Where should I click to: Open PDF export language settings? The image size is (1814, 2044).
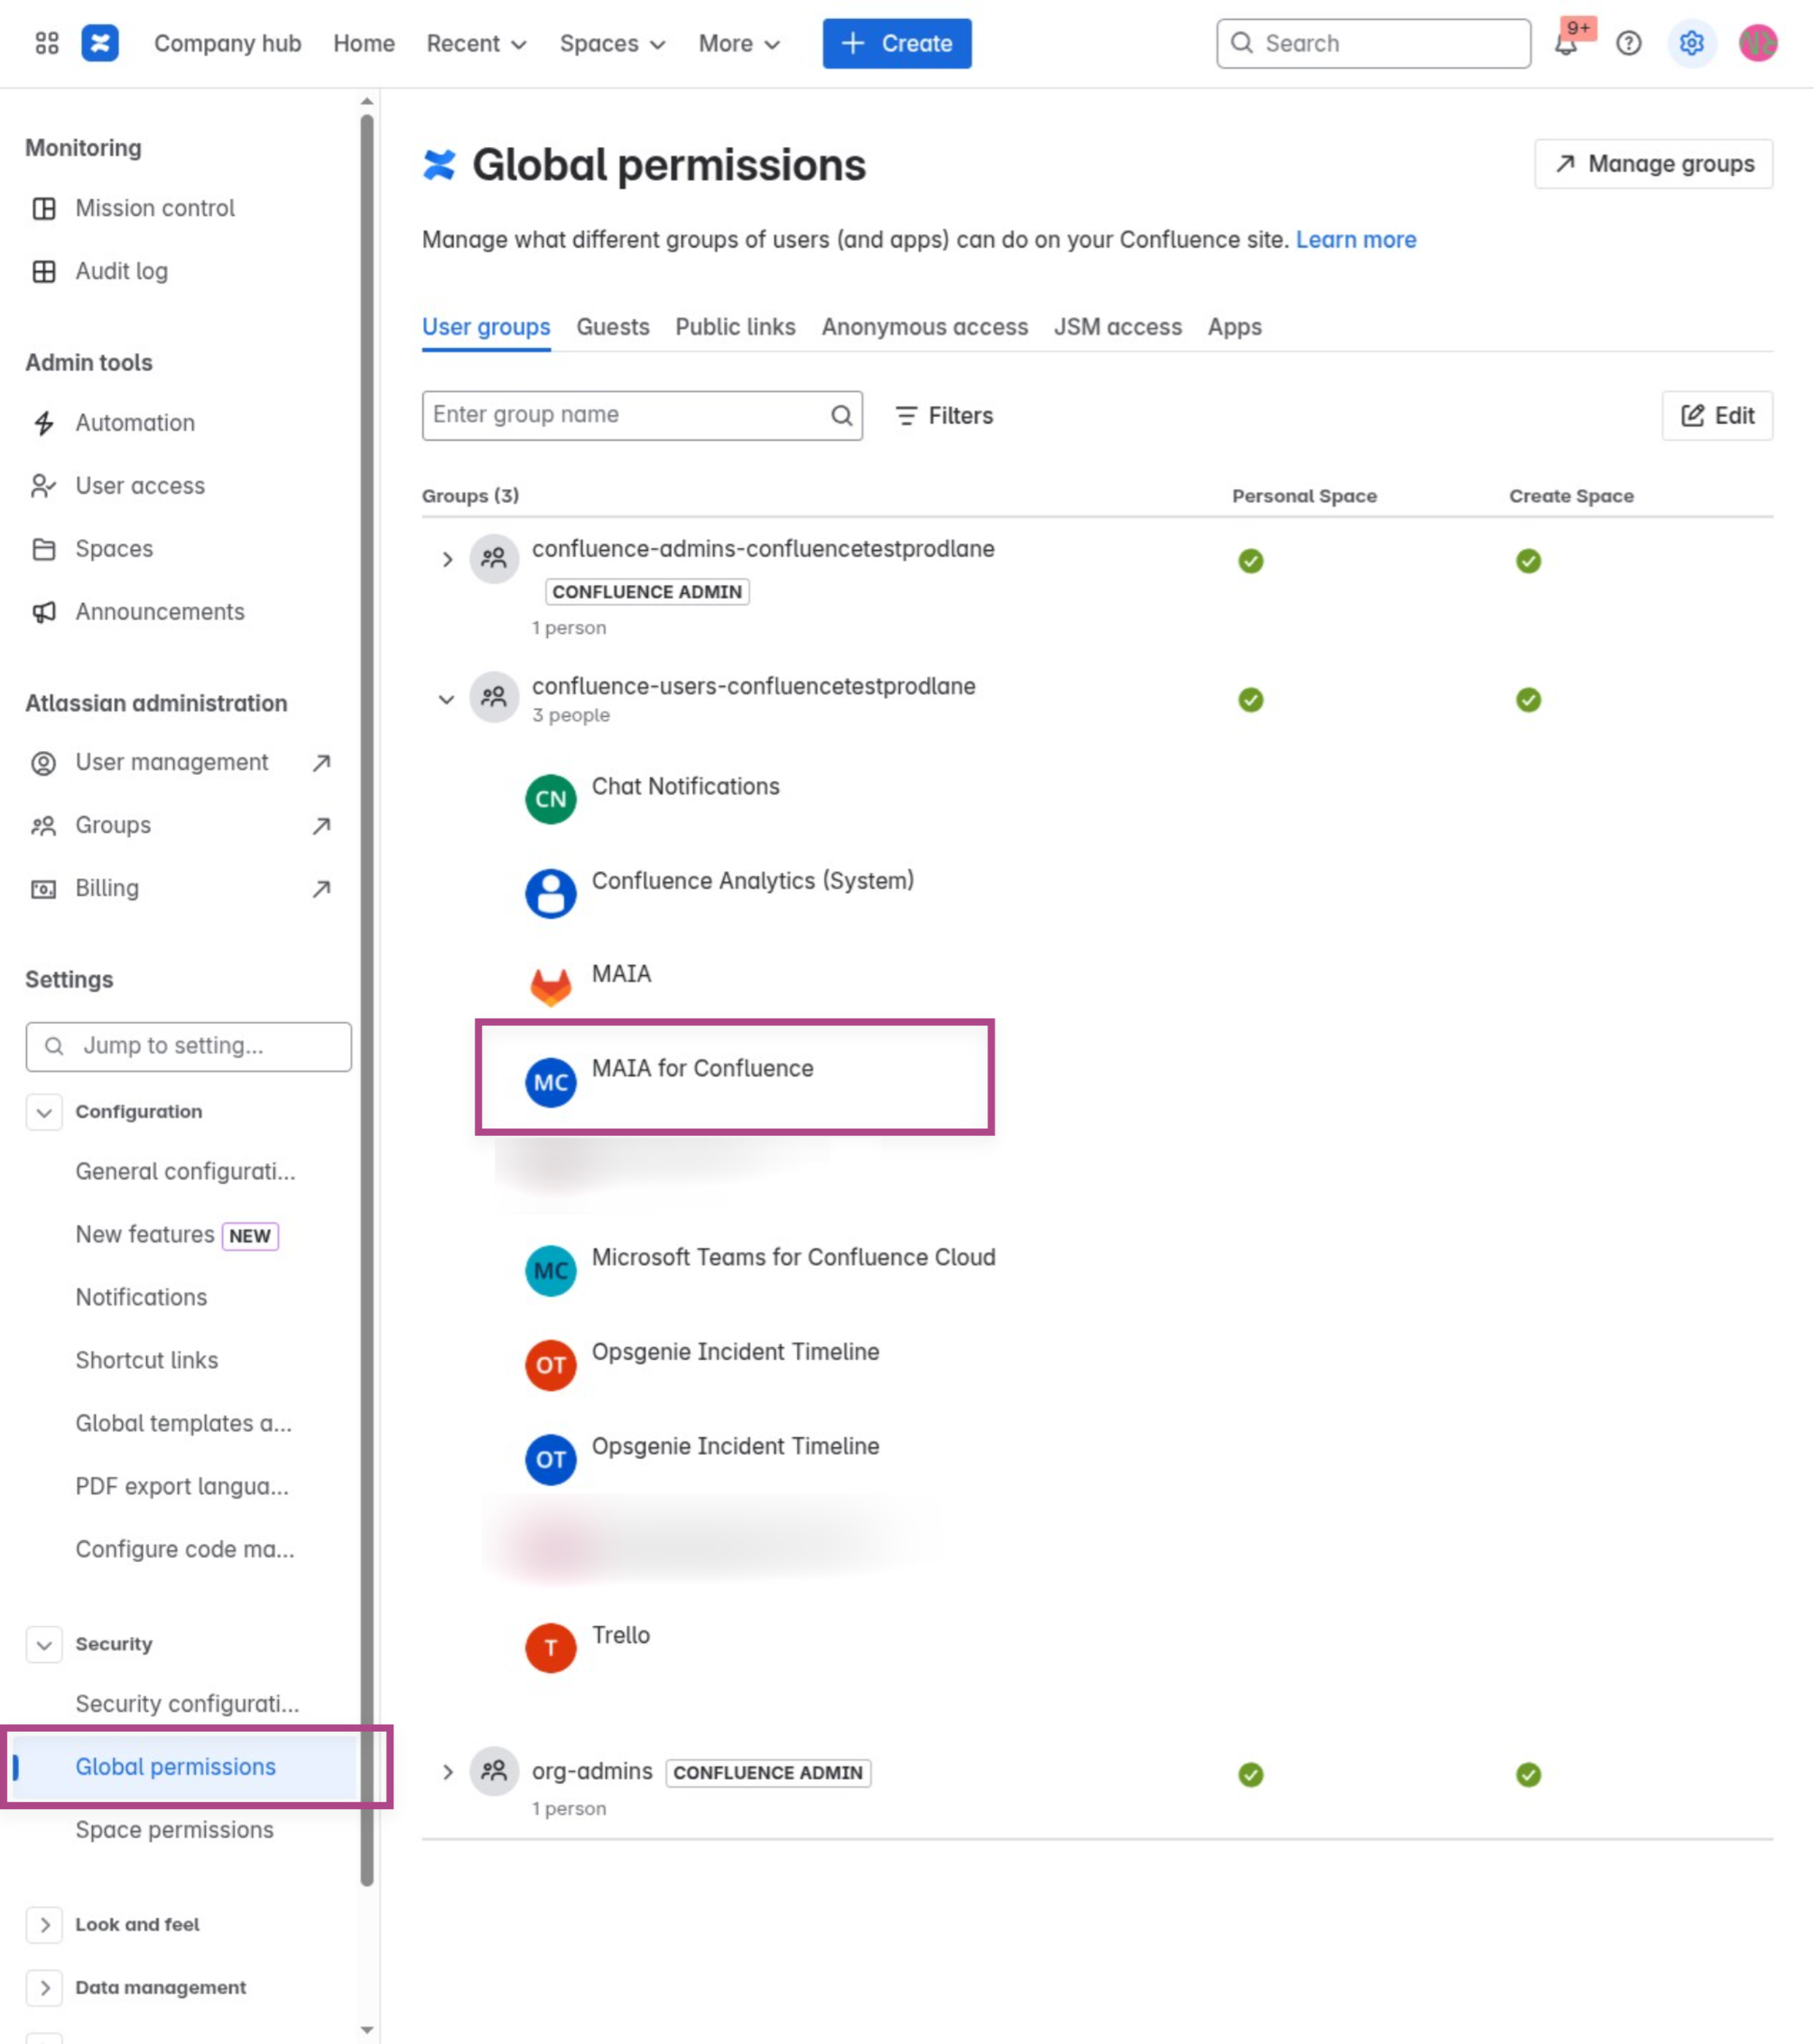[x=182, y=1486]
